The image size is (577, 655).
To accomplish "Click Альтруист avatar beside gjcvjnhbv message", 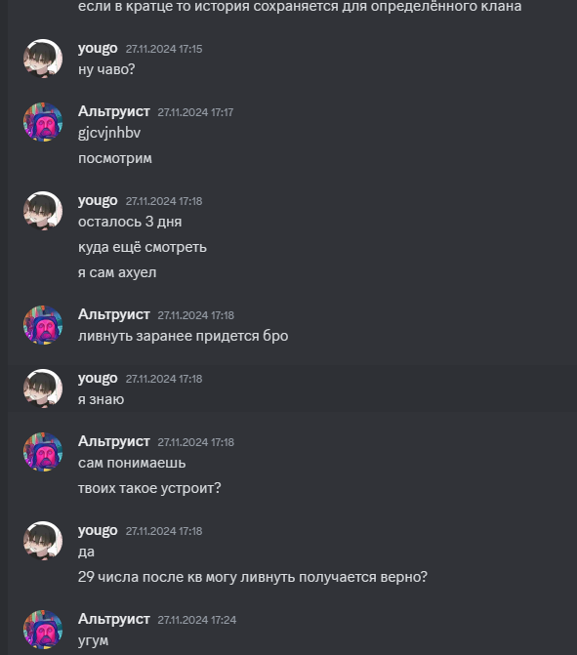I will click(x=43, y=122).
